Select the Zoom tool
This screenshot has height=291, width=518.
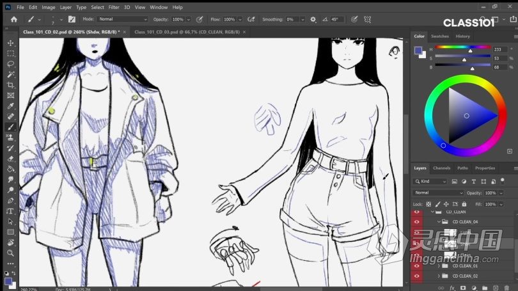11,253
